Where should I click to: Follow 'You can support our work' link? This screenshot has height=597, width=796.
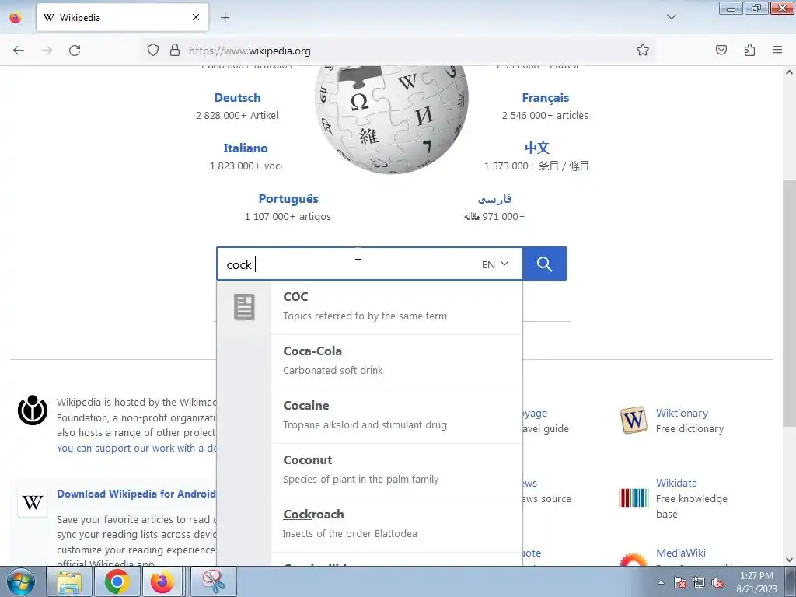click(137, 449)
